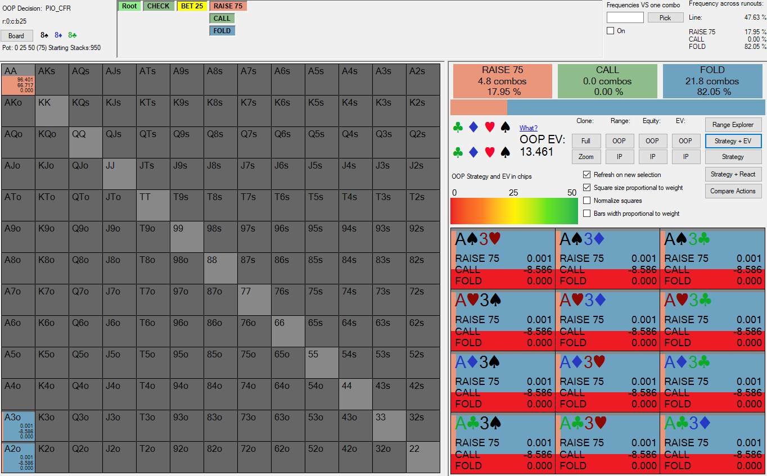Select the CHECK node in action line

tap(159, 6)
